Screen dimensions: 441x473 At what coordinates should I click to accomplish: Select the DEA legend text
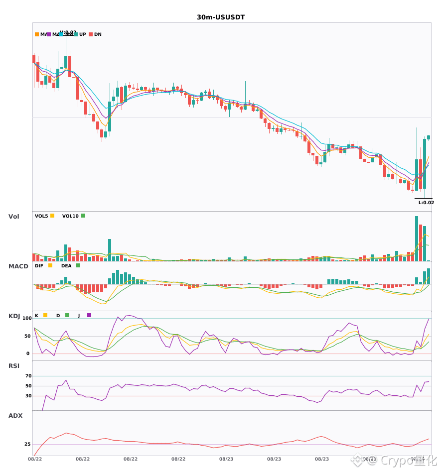pyautogui.click(x=66, y=266)
